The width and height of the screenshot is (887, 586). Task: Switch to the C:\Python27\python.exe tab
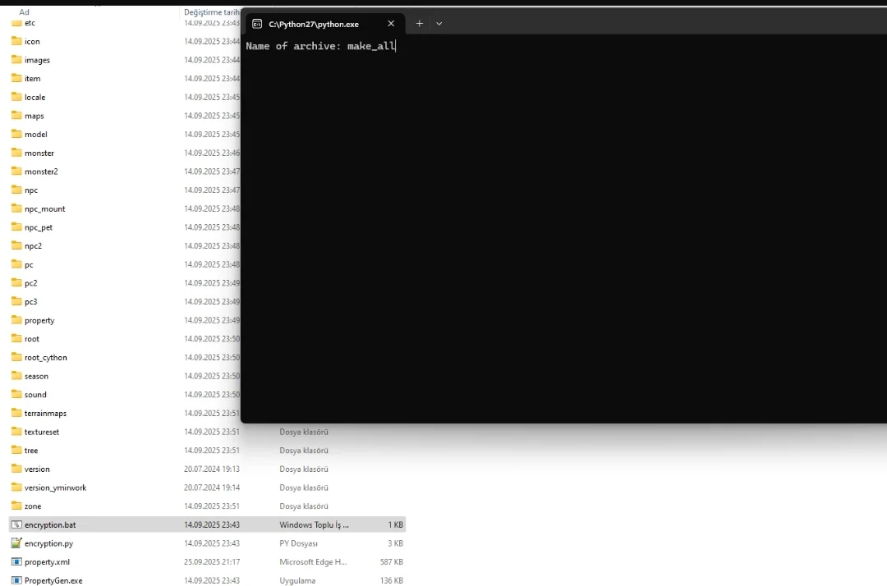(314, 24)
